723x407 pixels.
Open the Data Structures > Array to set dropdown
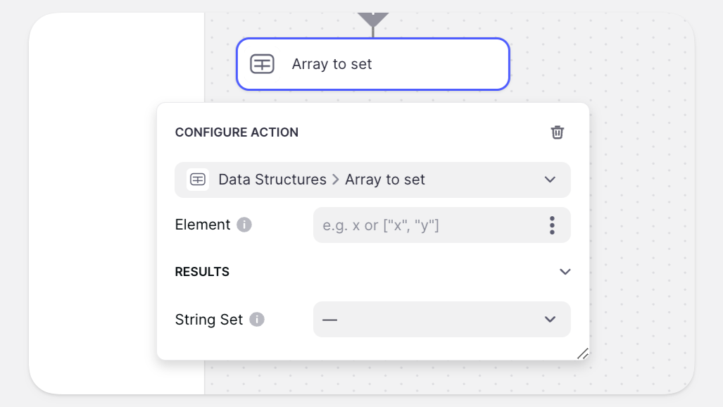372,180
